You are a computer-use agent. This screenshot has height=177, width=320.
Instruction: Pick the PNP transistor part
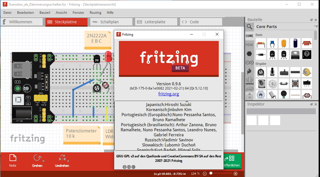pos(272,55)
